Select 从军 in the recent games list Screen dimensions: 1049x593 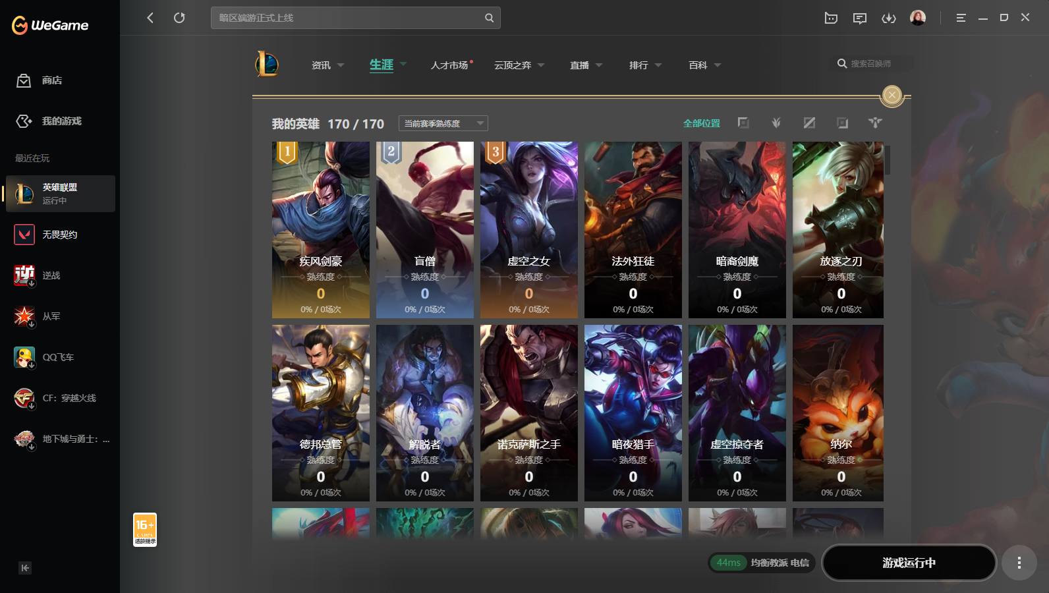(x=61, y=316)
